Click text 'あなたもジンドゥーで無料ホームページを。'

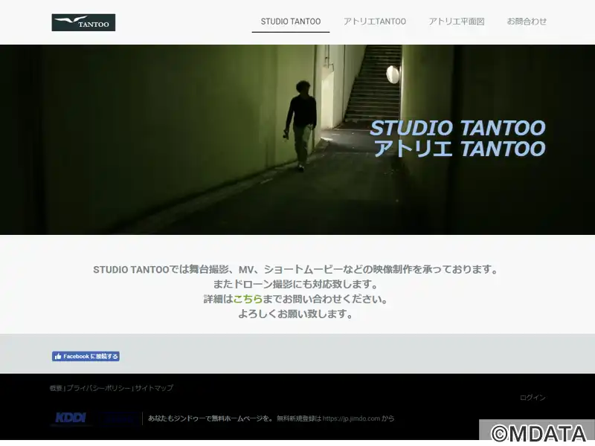pyautogui.click(x=210, y=418)
